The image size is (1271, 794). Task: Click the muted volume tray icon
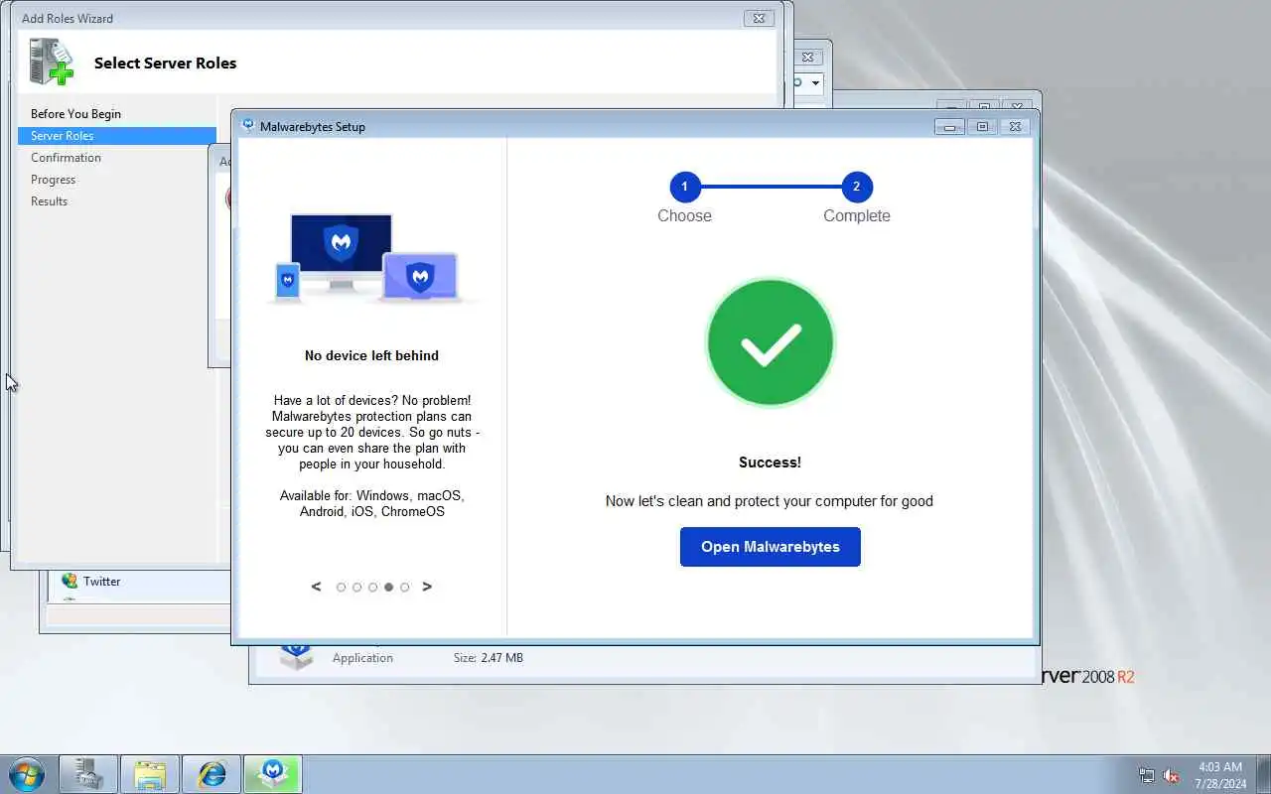[x=1171, y=775]
